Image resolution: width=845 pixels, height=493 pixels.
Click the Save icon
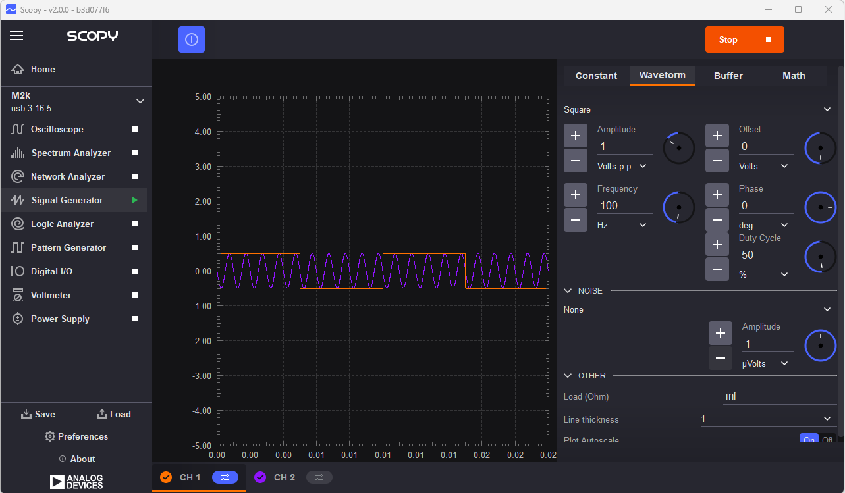(26, 414)
